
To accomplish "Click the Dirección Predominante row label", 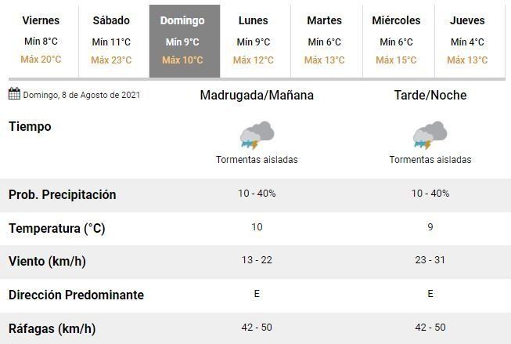I will coord(76,295).
